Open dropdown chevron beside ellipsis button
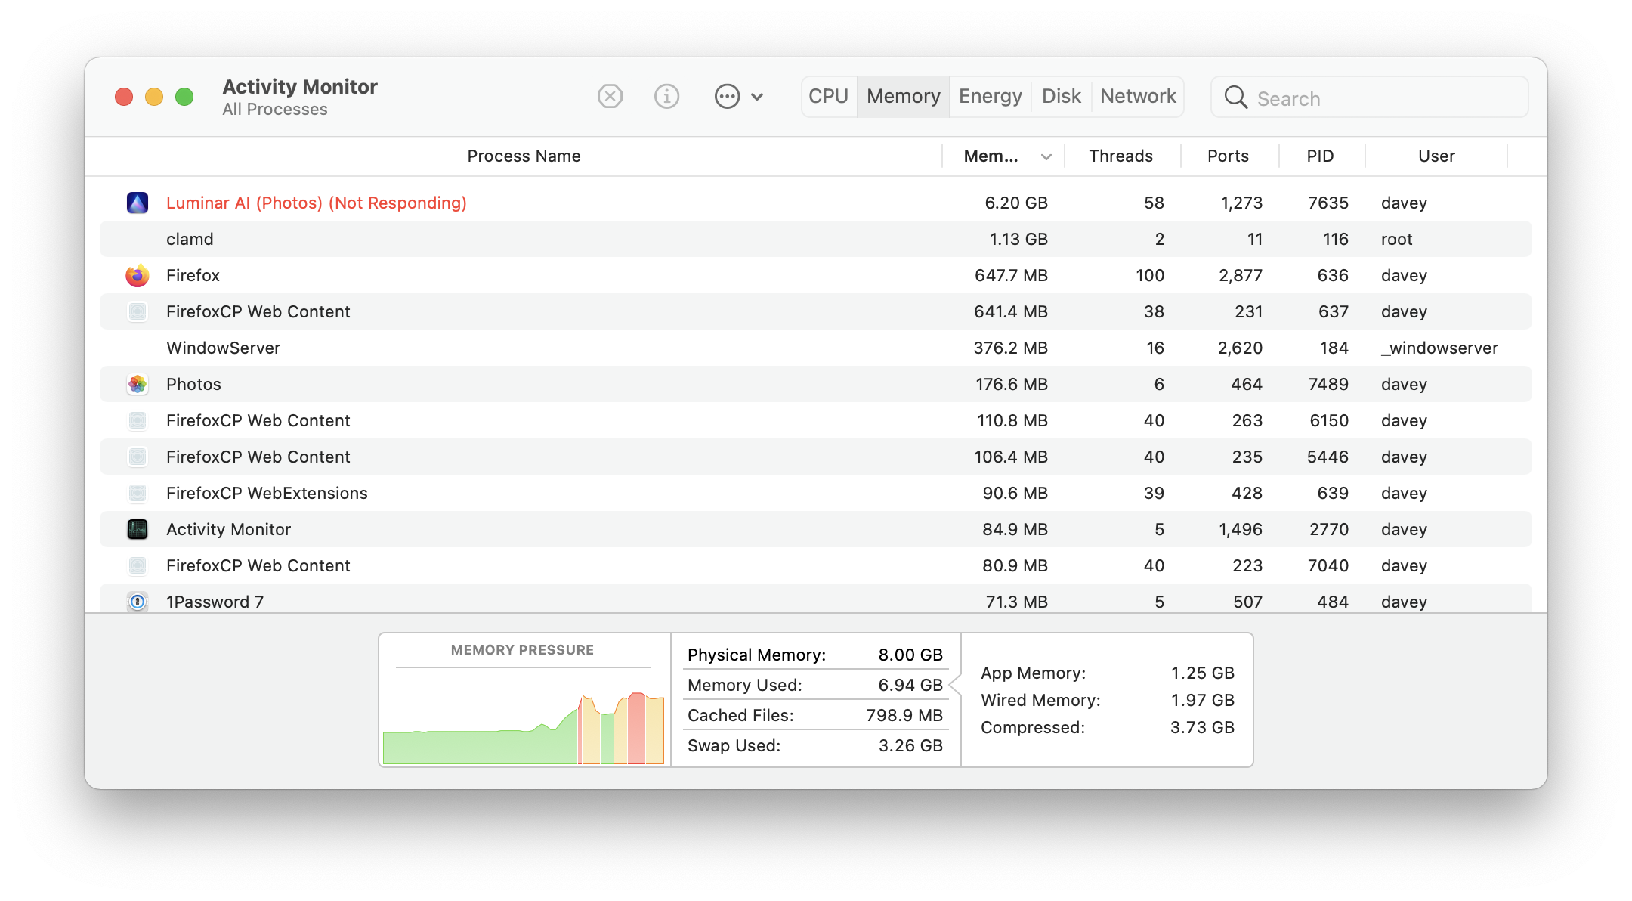Viewport: 1632px width, 901px height. (757, 97)
